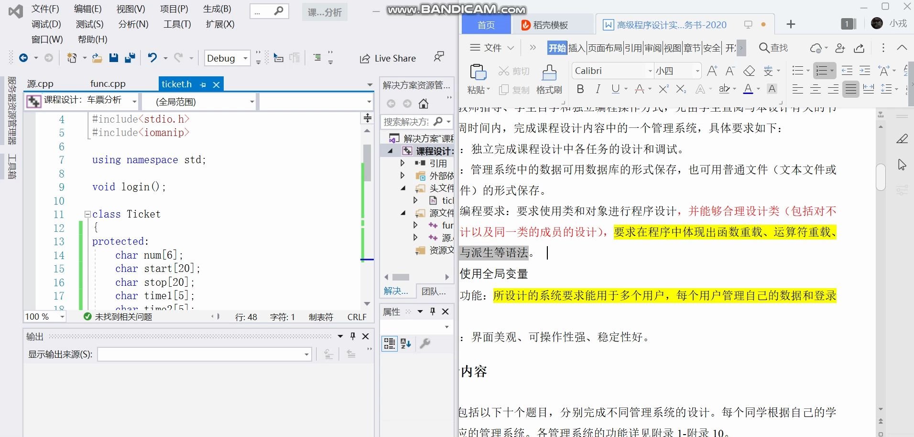Click Decrease Indent icon in WPS
Image resolution: width=914 pixels, height=437 pixels.
(847, 71)
